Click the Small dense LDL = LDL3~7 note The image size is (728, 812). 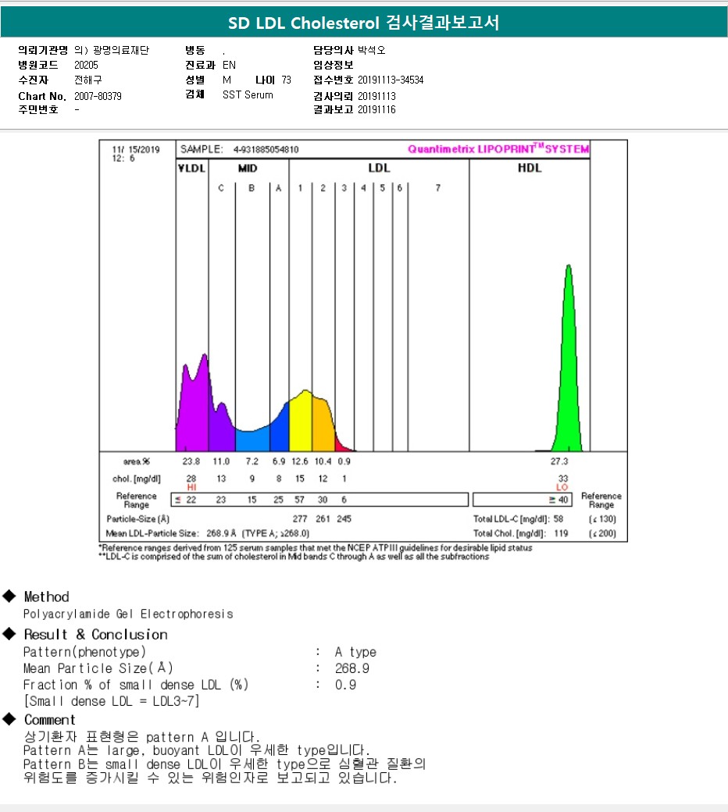112,701
